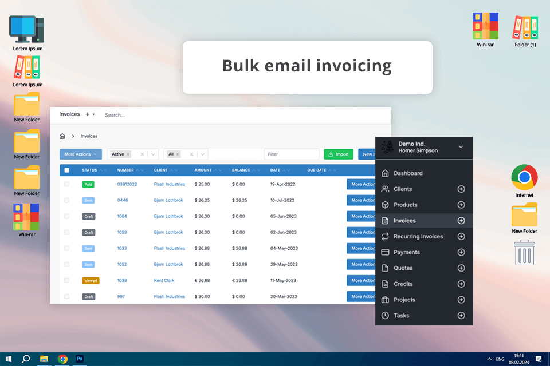Viewport: 550px width, 366px height.
Task: Add a payment with plus icon
Action: 461,252
